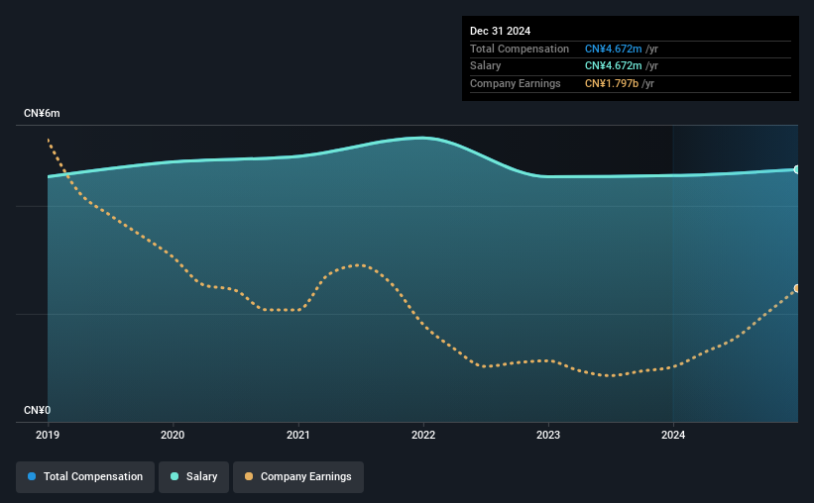
Task: Toggle the Company Earnings legend button
Action: tap(298, 476)
